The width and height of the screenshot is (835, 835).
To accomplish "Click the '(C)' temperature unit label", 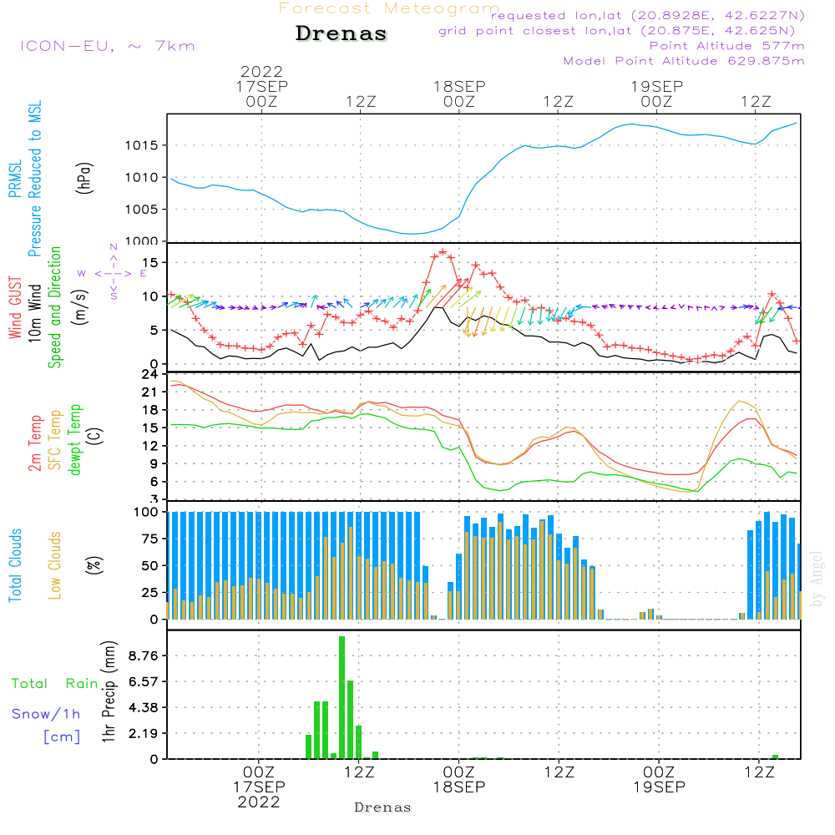I will pos(95,437).
